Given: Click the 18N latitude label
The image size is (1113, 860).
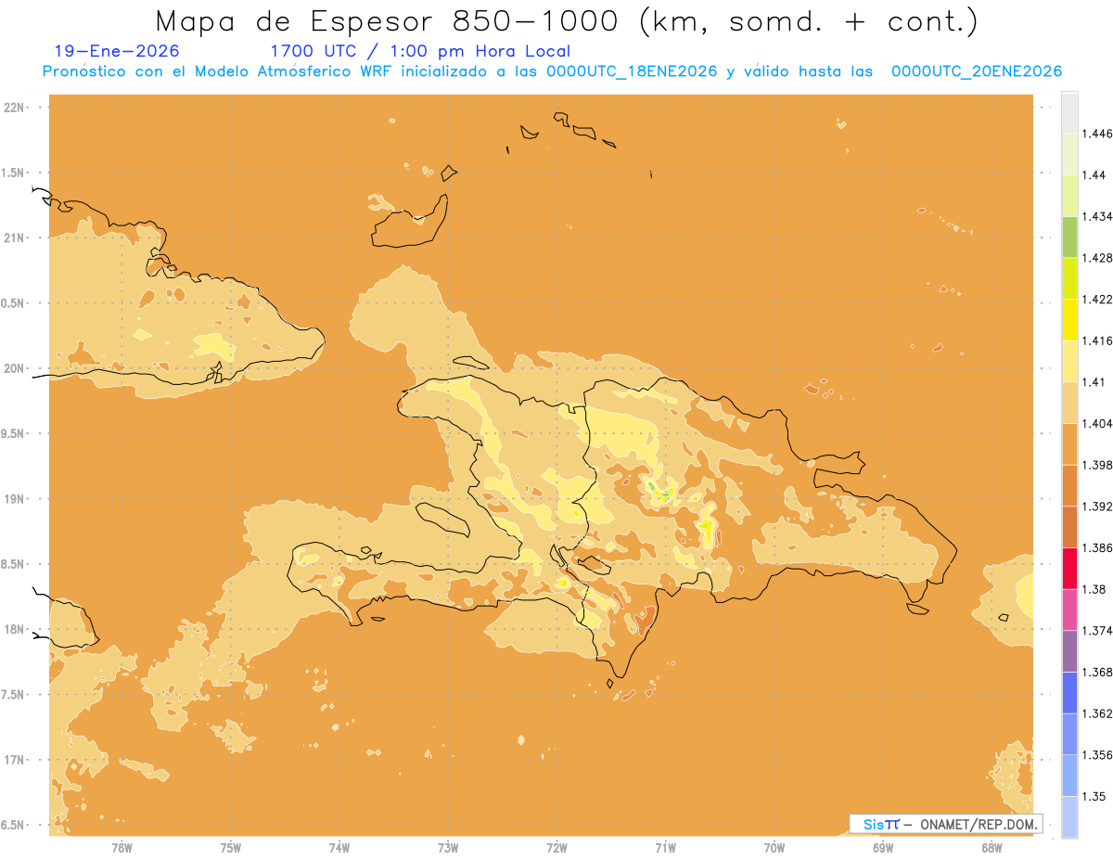Looking at the screenshot, I should click(16, 629).
